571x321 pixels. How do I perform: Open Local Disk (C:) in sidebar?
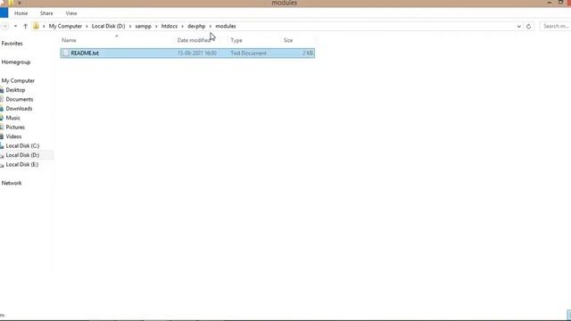(22, 146)
